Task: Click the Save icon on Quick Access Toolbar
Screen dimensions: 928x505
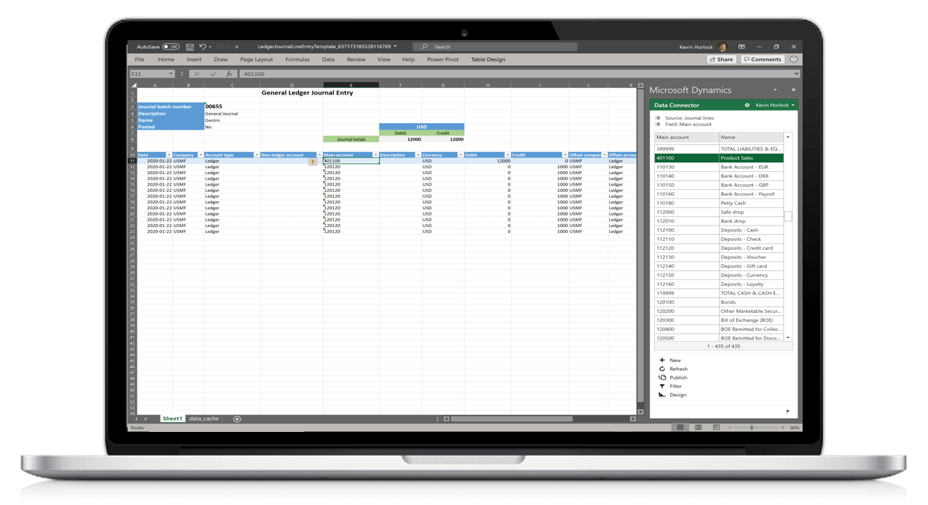Action: coord(188,46)
